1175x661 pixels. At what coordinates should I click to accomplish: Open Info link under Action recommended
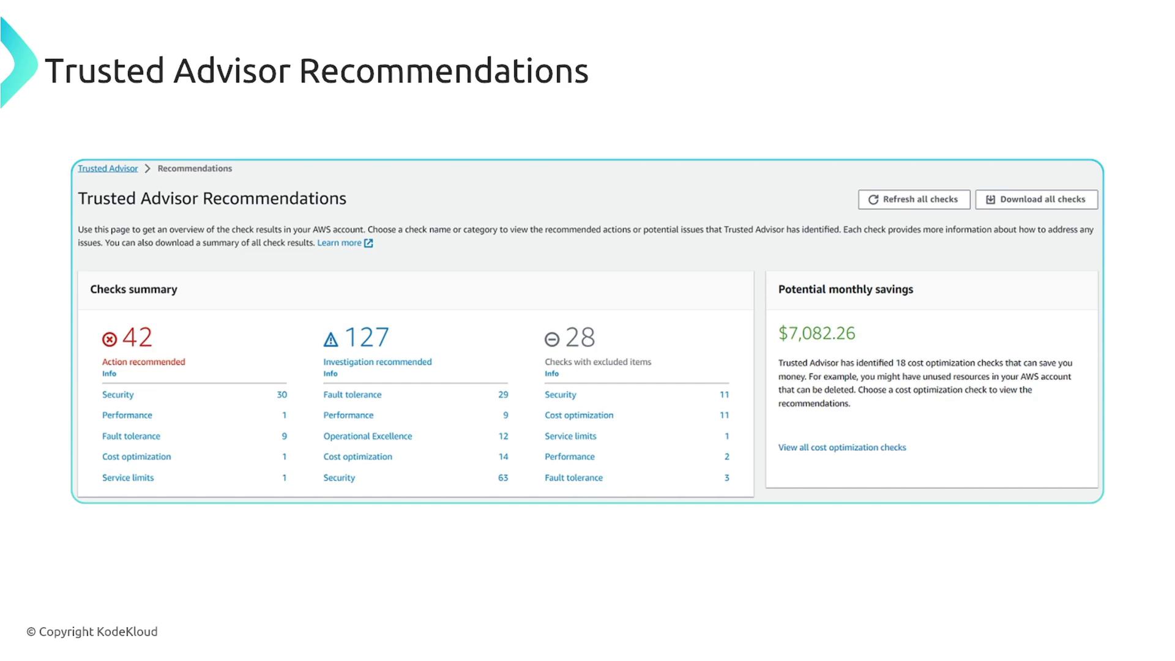[109, 373]
